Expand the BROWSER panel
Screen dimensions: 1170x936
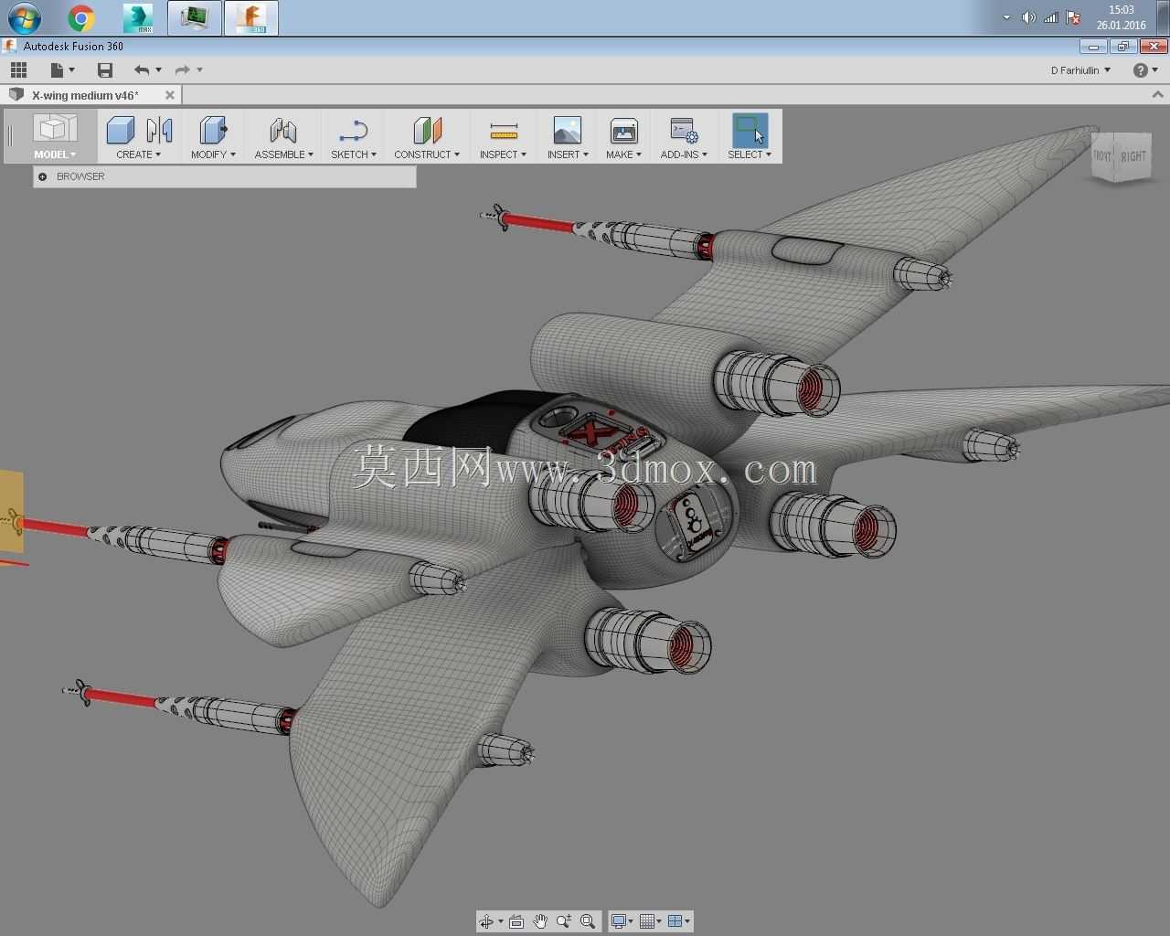(42, 176)
